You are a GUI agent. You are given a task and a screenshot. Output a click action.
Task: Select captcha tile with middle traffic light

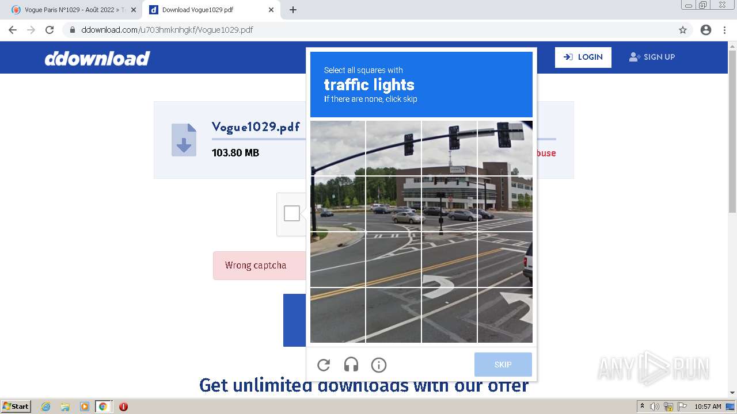tap(449, 148)
